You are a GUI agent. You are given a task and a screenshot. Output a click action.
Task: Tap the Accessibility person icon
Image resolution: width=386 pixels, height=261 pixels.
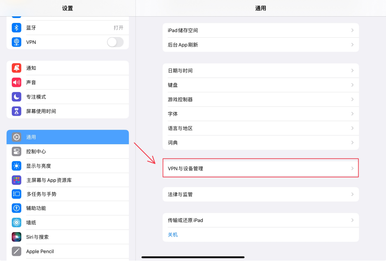[17, 208]
